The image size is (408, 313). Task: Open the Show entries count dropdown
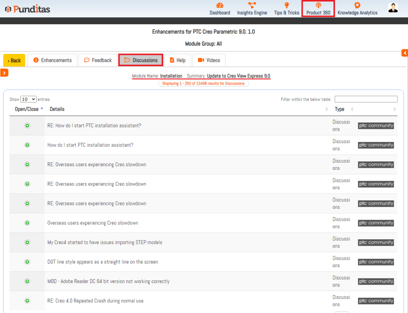click(28, 99)
